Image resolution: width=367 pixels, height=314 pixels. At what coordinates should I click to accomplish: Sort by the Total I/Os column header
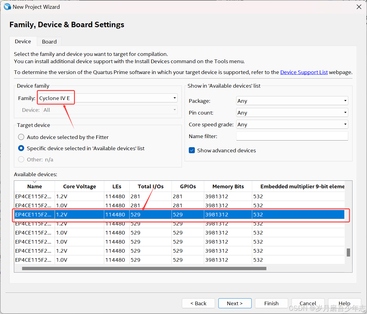click(x=150, y=186)
